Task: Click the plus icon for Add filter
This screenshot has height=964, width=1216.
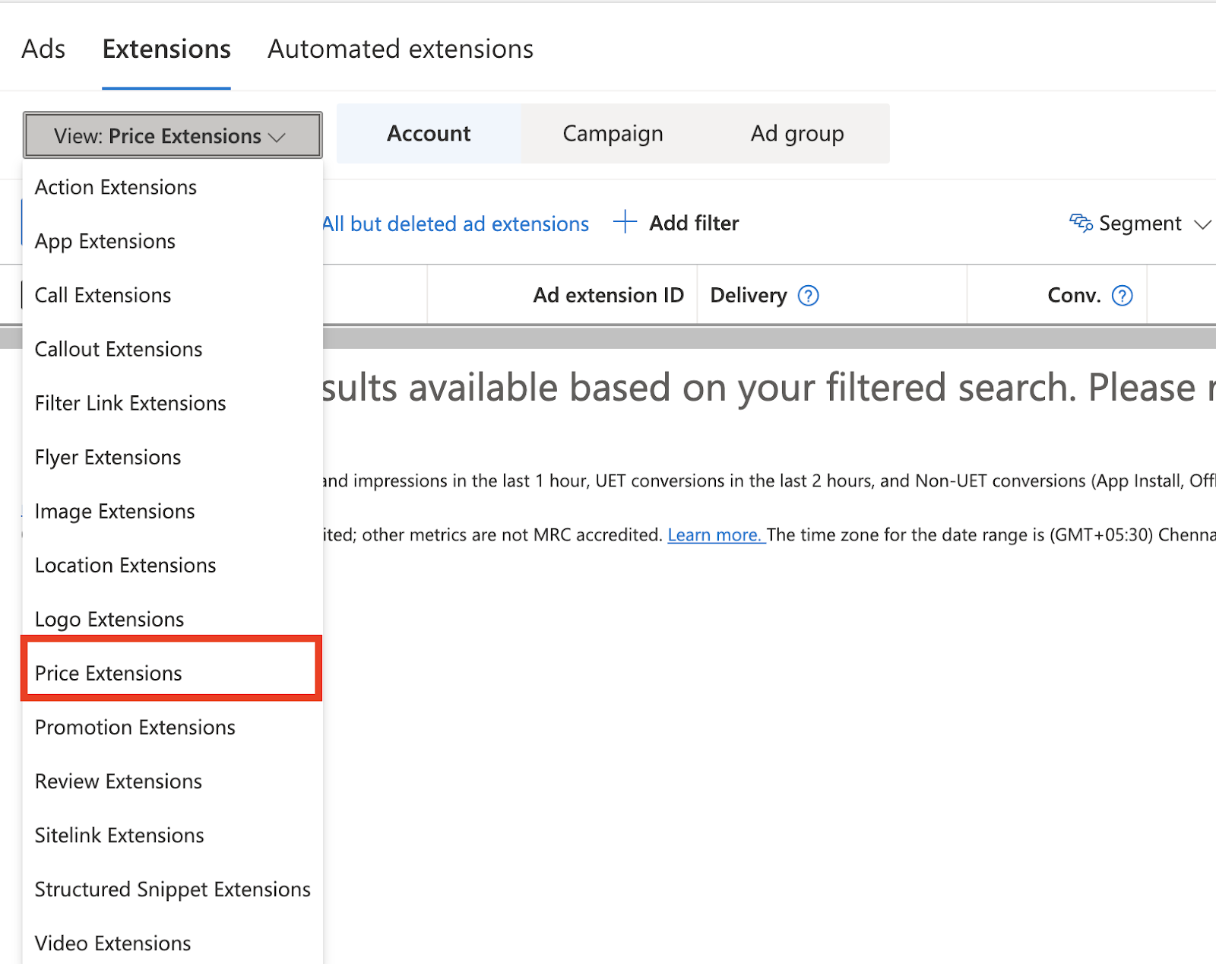Action: click(x=625, y=223)
